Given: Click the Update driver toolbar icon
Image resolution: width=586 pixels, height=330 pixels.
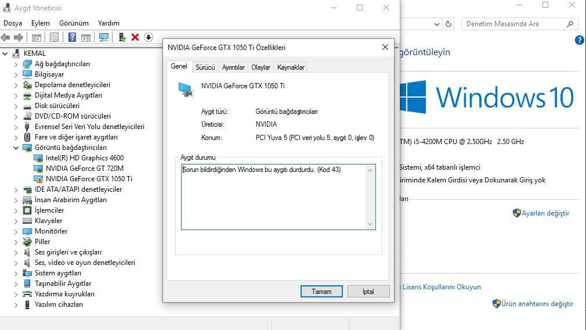Looking at the screenshot, I should click(122, 37).
